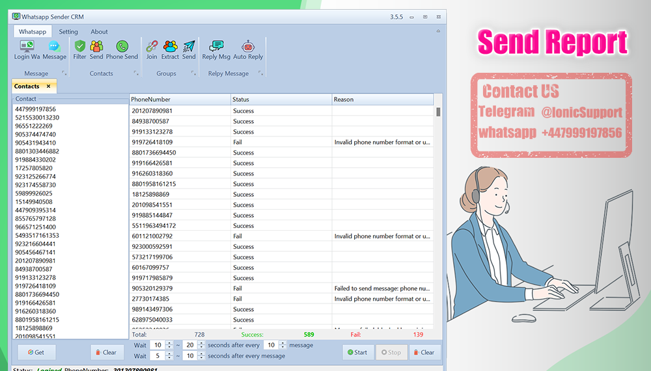Select report row 5511963494172

281,225
